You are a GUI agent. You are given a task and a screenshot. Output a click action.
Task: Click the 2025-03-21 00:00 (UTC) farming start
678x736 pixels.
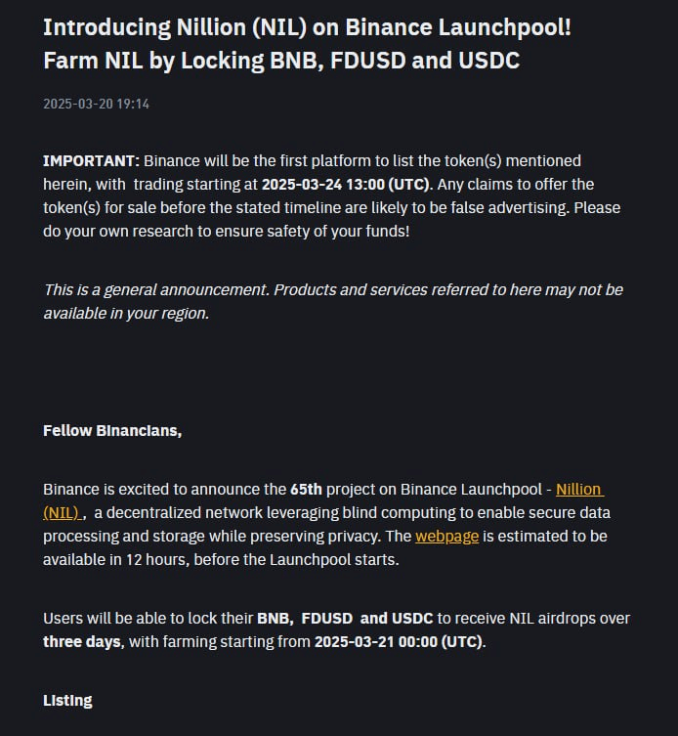pyautogui.click(x=398, y=641)
